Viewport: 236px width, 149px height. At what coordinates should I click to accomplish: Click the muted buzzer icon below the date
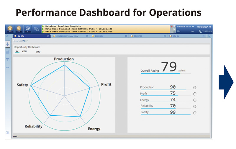click(178, 31)
